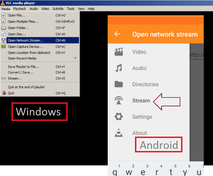This screenshot has width=213, height=176.
Task: Tap the r key on keyboard
Action: (157, 172)
